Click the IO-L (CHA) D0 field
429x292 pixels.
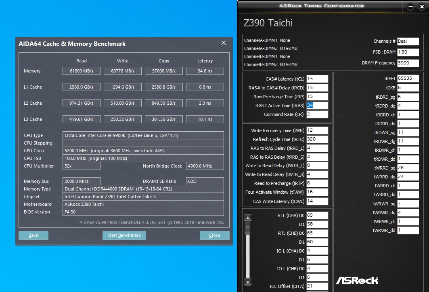pos(317,251)
